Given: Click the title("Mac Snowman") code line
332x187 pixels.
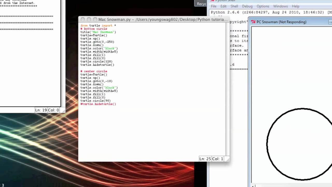Looking at the screenshot, I should [x=98, y=32].
